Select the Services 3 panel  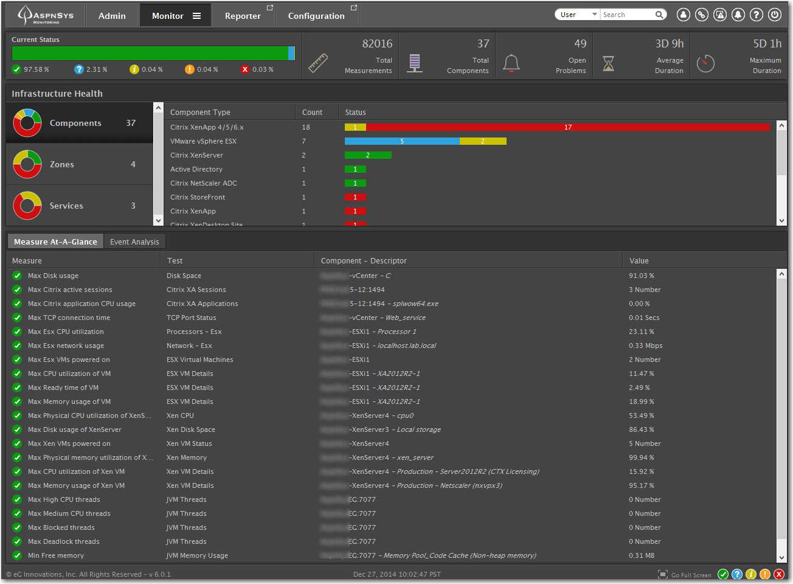[80, 206]
